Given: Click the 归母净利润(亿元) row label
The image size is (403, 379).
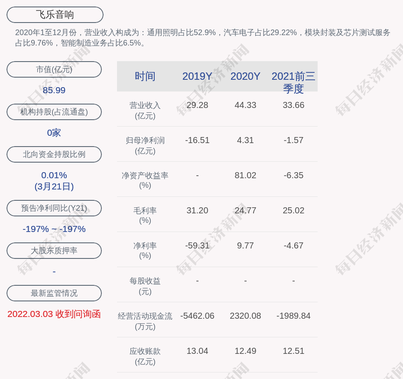Looking at the screenshot, I should pyautogui.click(x=145, y=146).
